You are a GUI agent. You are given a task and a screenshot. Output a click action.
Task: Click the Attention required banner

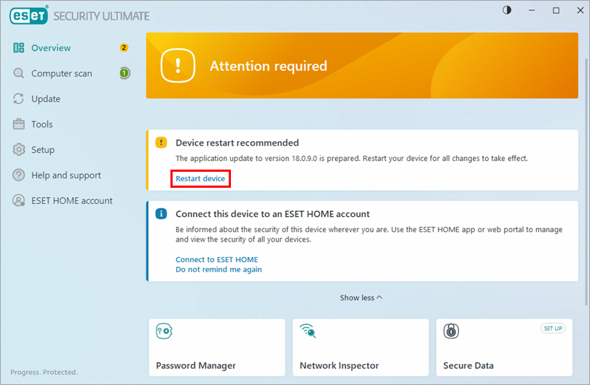coord(362,66)
